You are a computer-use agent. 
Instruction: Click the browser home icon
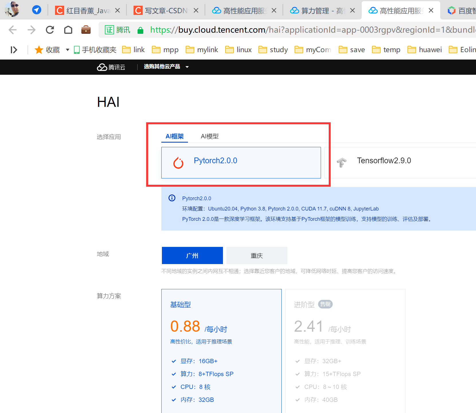coord(68,30)
